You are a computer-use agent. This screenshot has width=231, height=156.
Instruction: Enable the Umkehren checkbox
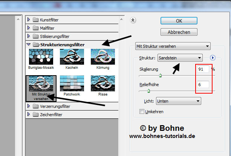coord(142,112)
